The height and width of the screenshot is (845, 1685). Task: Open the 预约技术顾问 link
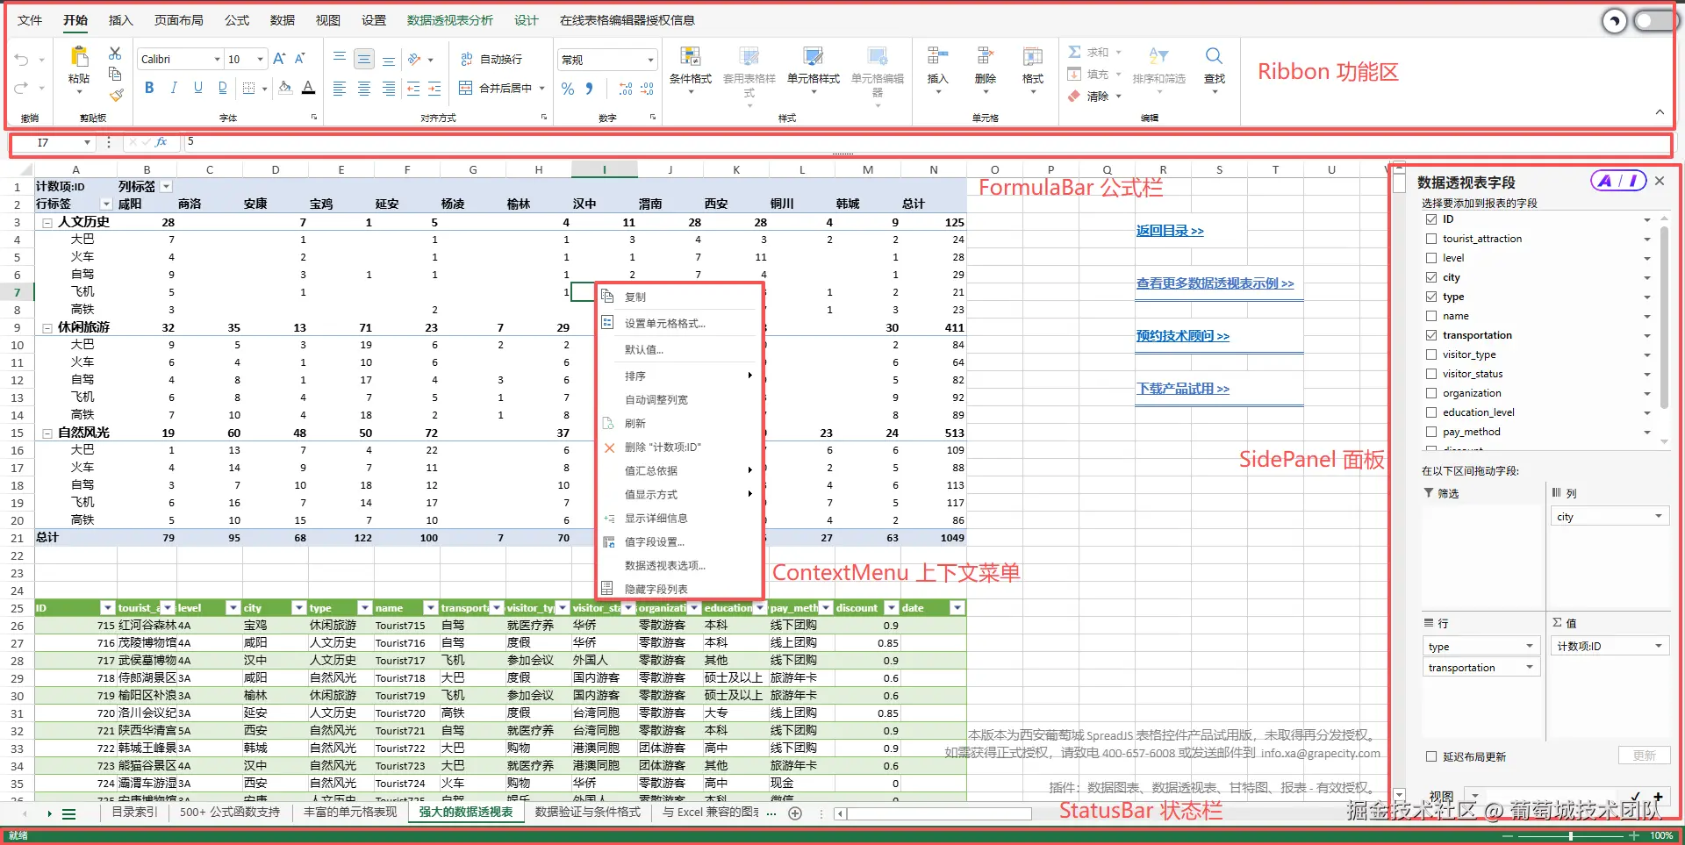pyautogui.click(x=1183, y=336)
